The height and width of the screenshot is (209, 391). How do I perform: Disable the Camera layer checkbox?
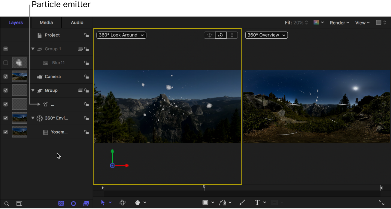click(x=5, y=77)
